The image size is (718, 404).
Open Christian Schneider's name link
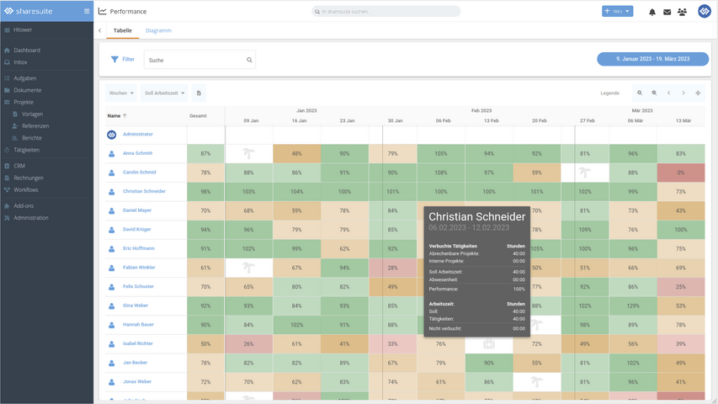click(x=144, y=191)
